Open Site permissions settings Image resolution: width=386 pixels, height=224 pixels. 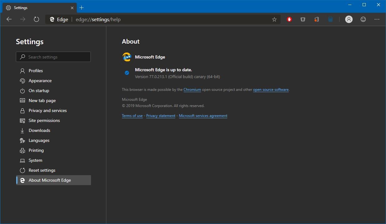[53, 120]
